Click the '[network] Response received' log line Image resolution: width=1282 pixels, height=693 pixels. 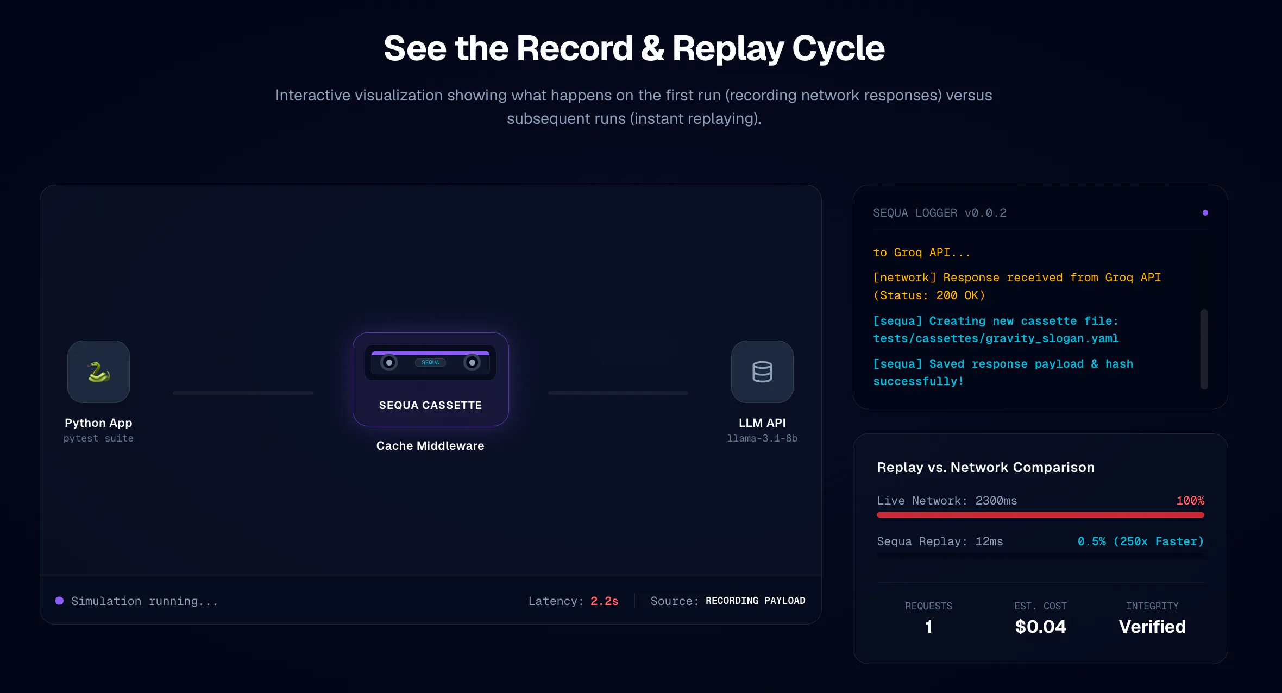[1017, 286]
